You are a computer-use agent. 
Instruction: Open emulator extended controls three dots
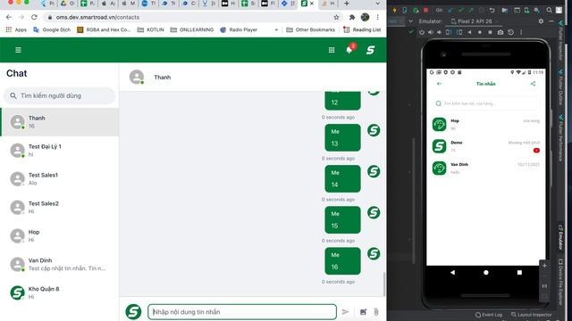click(521, 32)
